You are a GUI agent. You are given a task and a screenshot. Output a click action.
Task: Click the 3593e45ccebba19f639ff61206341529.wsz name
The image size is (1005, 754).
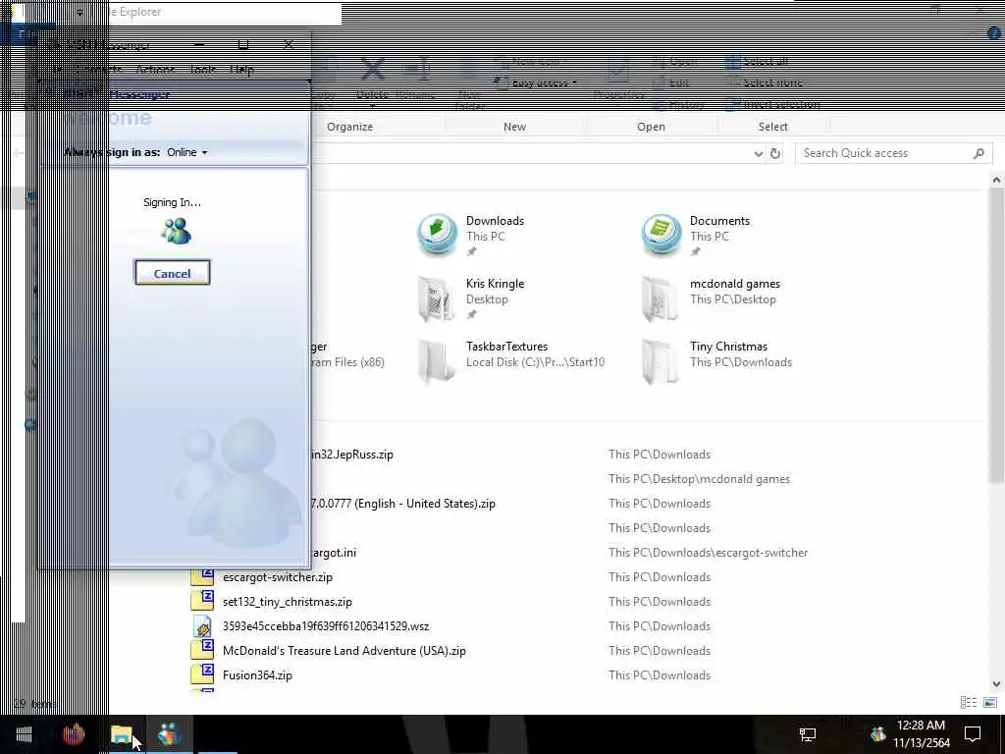click(x=326, y=625)
